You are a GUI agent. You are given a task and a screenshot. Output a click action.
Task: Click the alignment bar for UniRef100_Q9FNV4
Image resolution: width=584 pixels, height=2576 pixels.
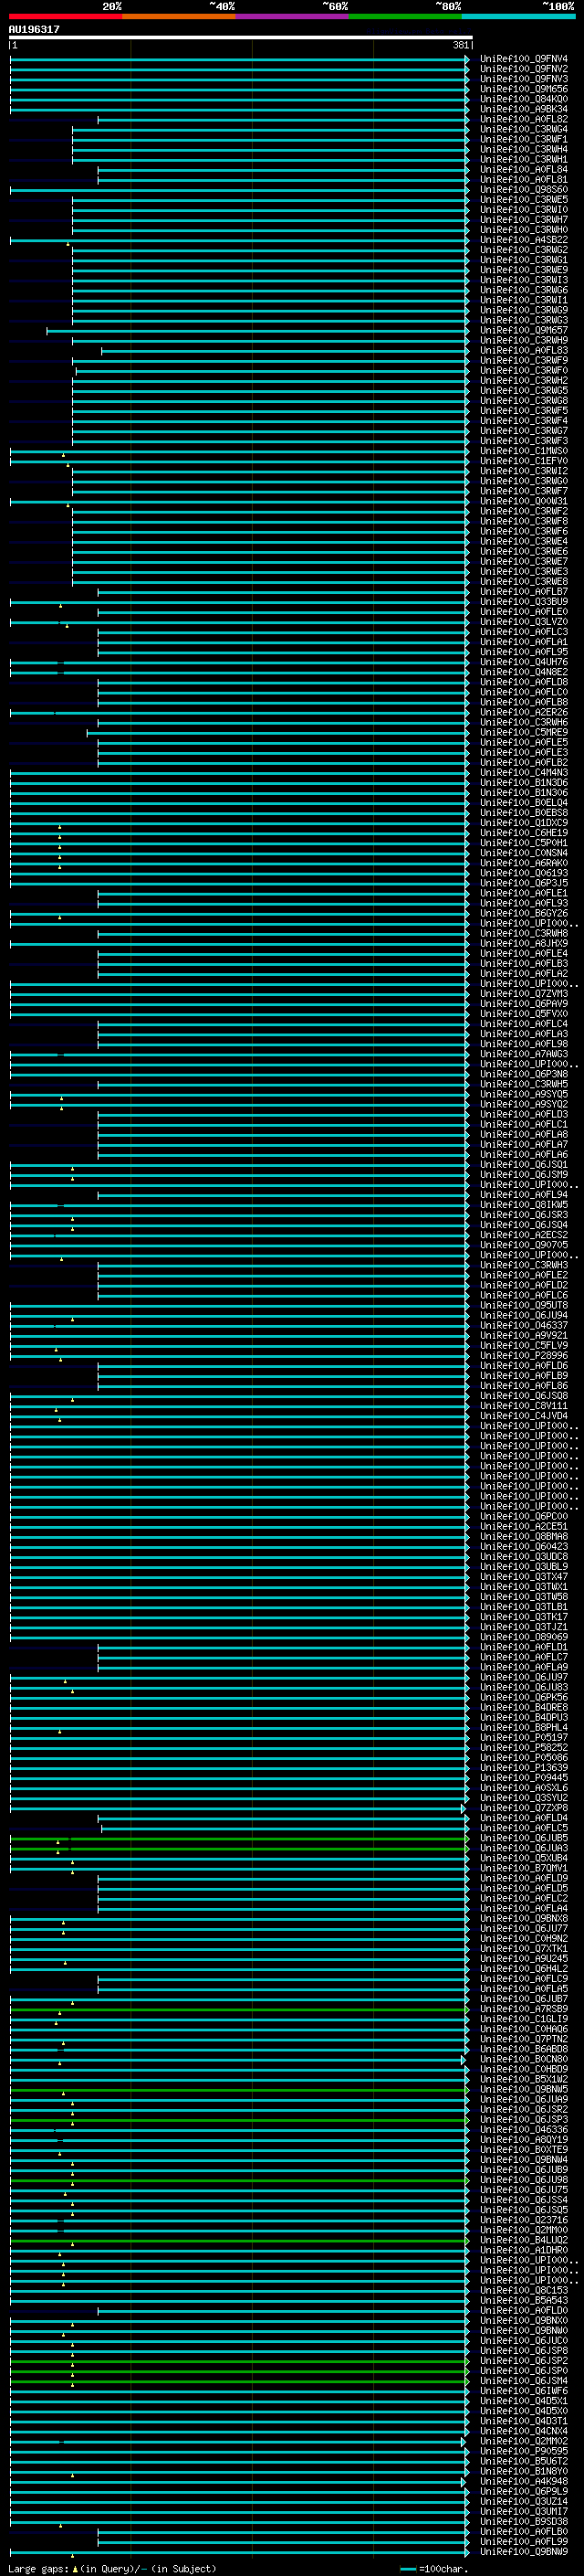[240, 59]
